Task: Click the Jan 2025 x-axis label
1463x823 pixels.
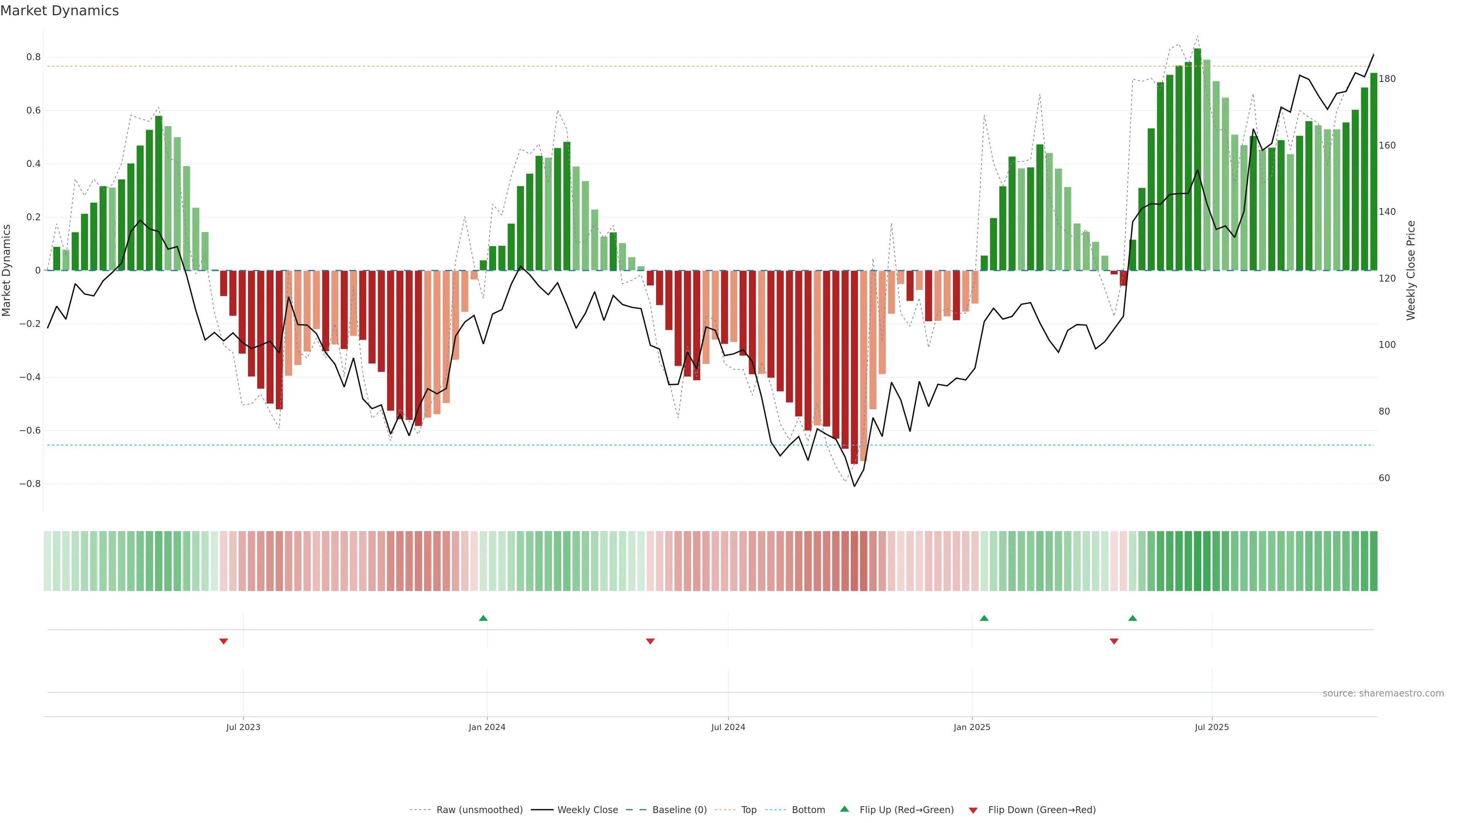Action: coord(972,727)
